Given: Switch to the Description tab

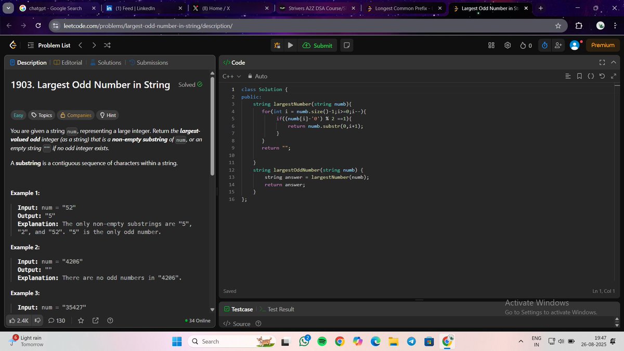Looking at the screenshot, I should (28, 62).
